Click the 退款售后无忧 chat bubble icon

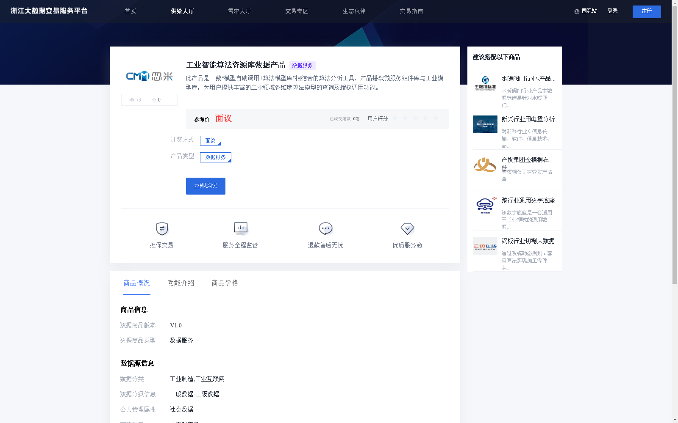(325, 228)
